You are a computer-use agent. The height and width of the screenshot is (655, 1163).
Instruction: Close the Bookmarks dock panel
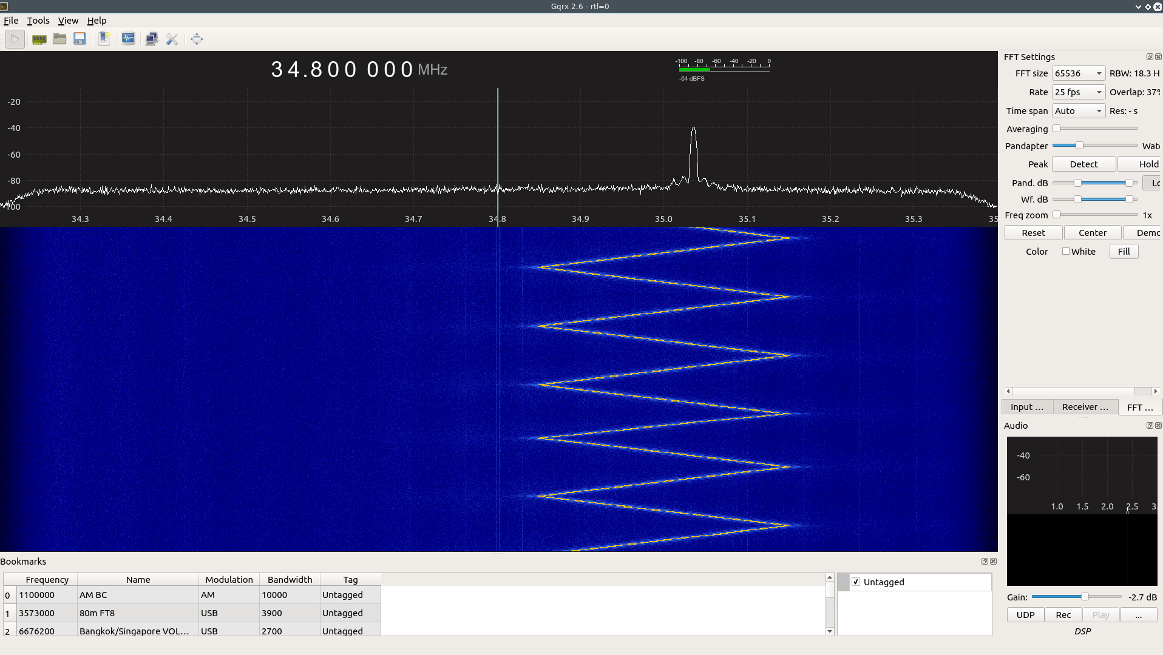coord(993,562)
